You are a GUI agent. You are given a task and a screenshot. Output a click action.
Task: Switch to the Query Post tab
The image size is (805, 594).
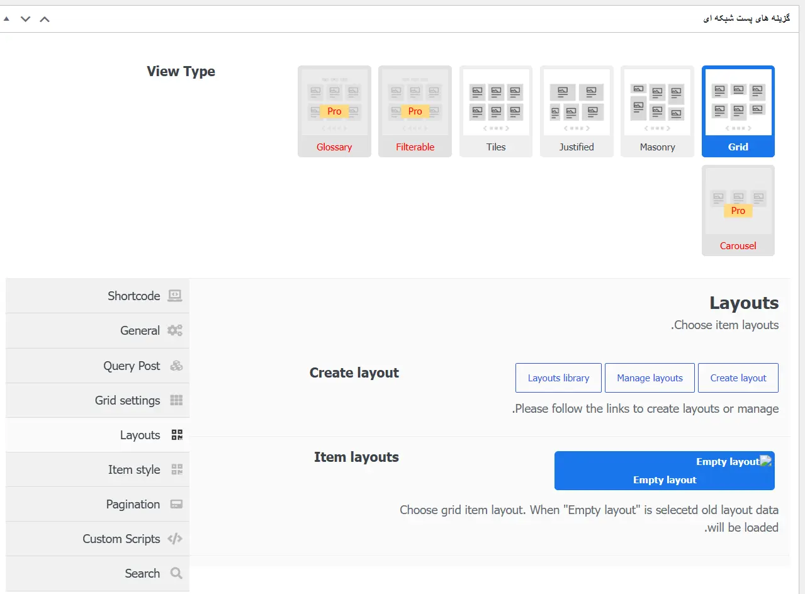pyautogui.click(x=98, y=366)
